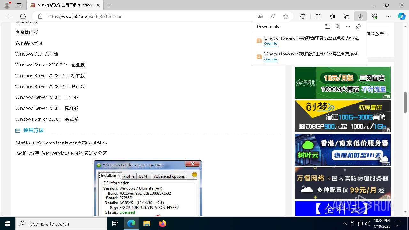
Task: Search downloads in Downloads panel
Action: click(x=337, y=27)
